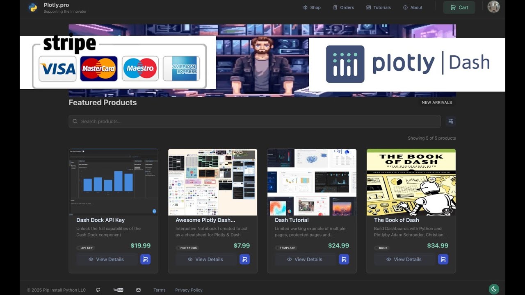Open Awesome Plotly Dash notebook thumbnail

tap(212, 182)
